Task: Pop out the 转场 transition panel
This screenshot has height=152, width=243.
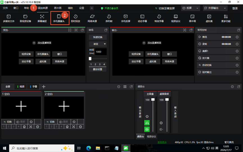Action: [106, 30]
